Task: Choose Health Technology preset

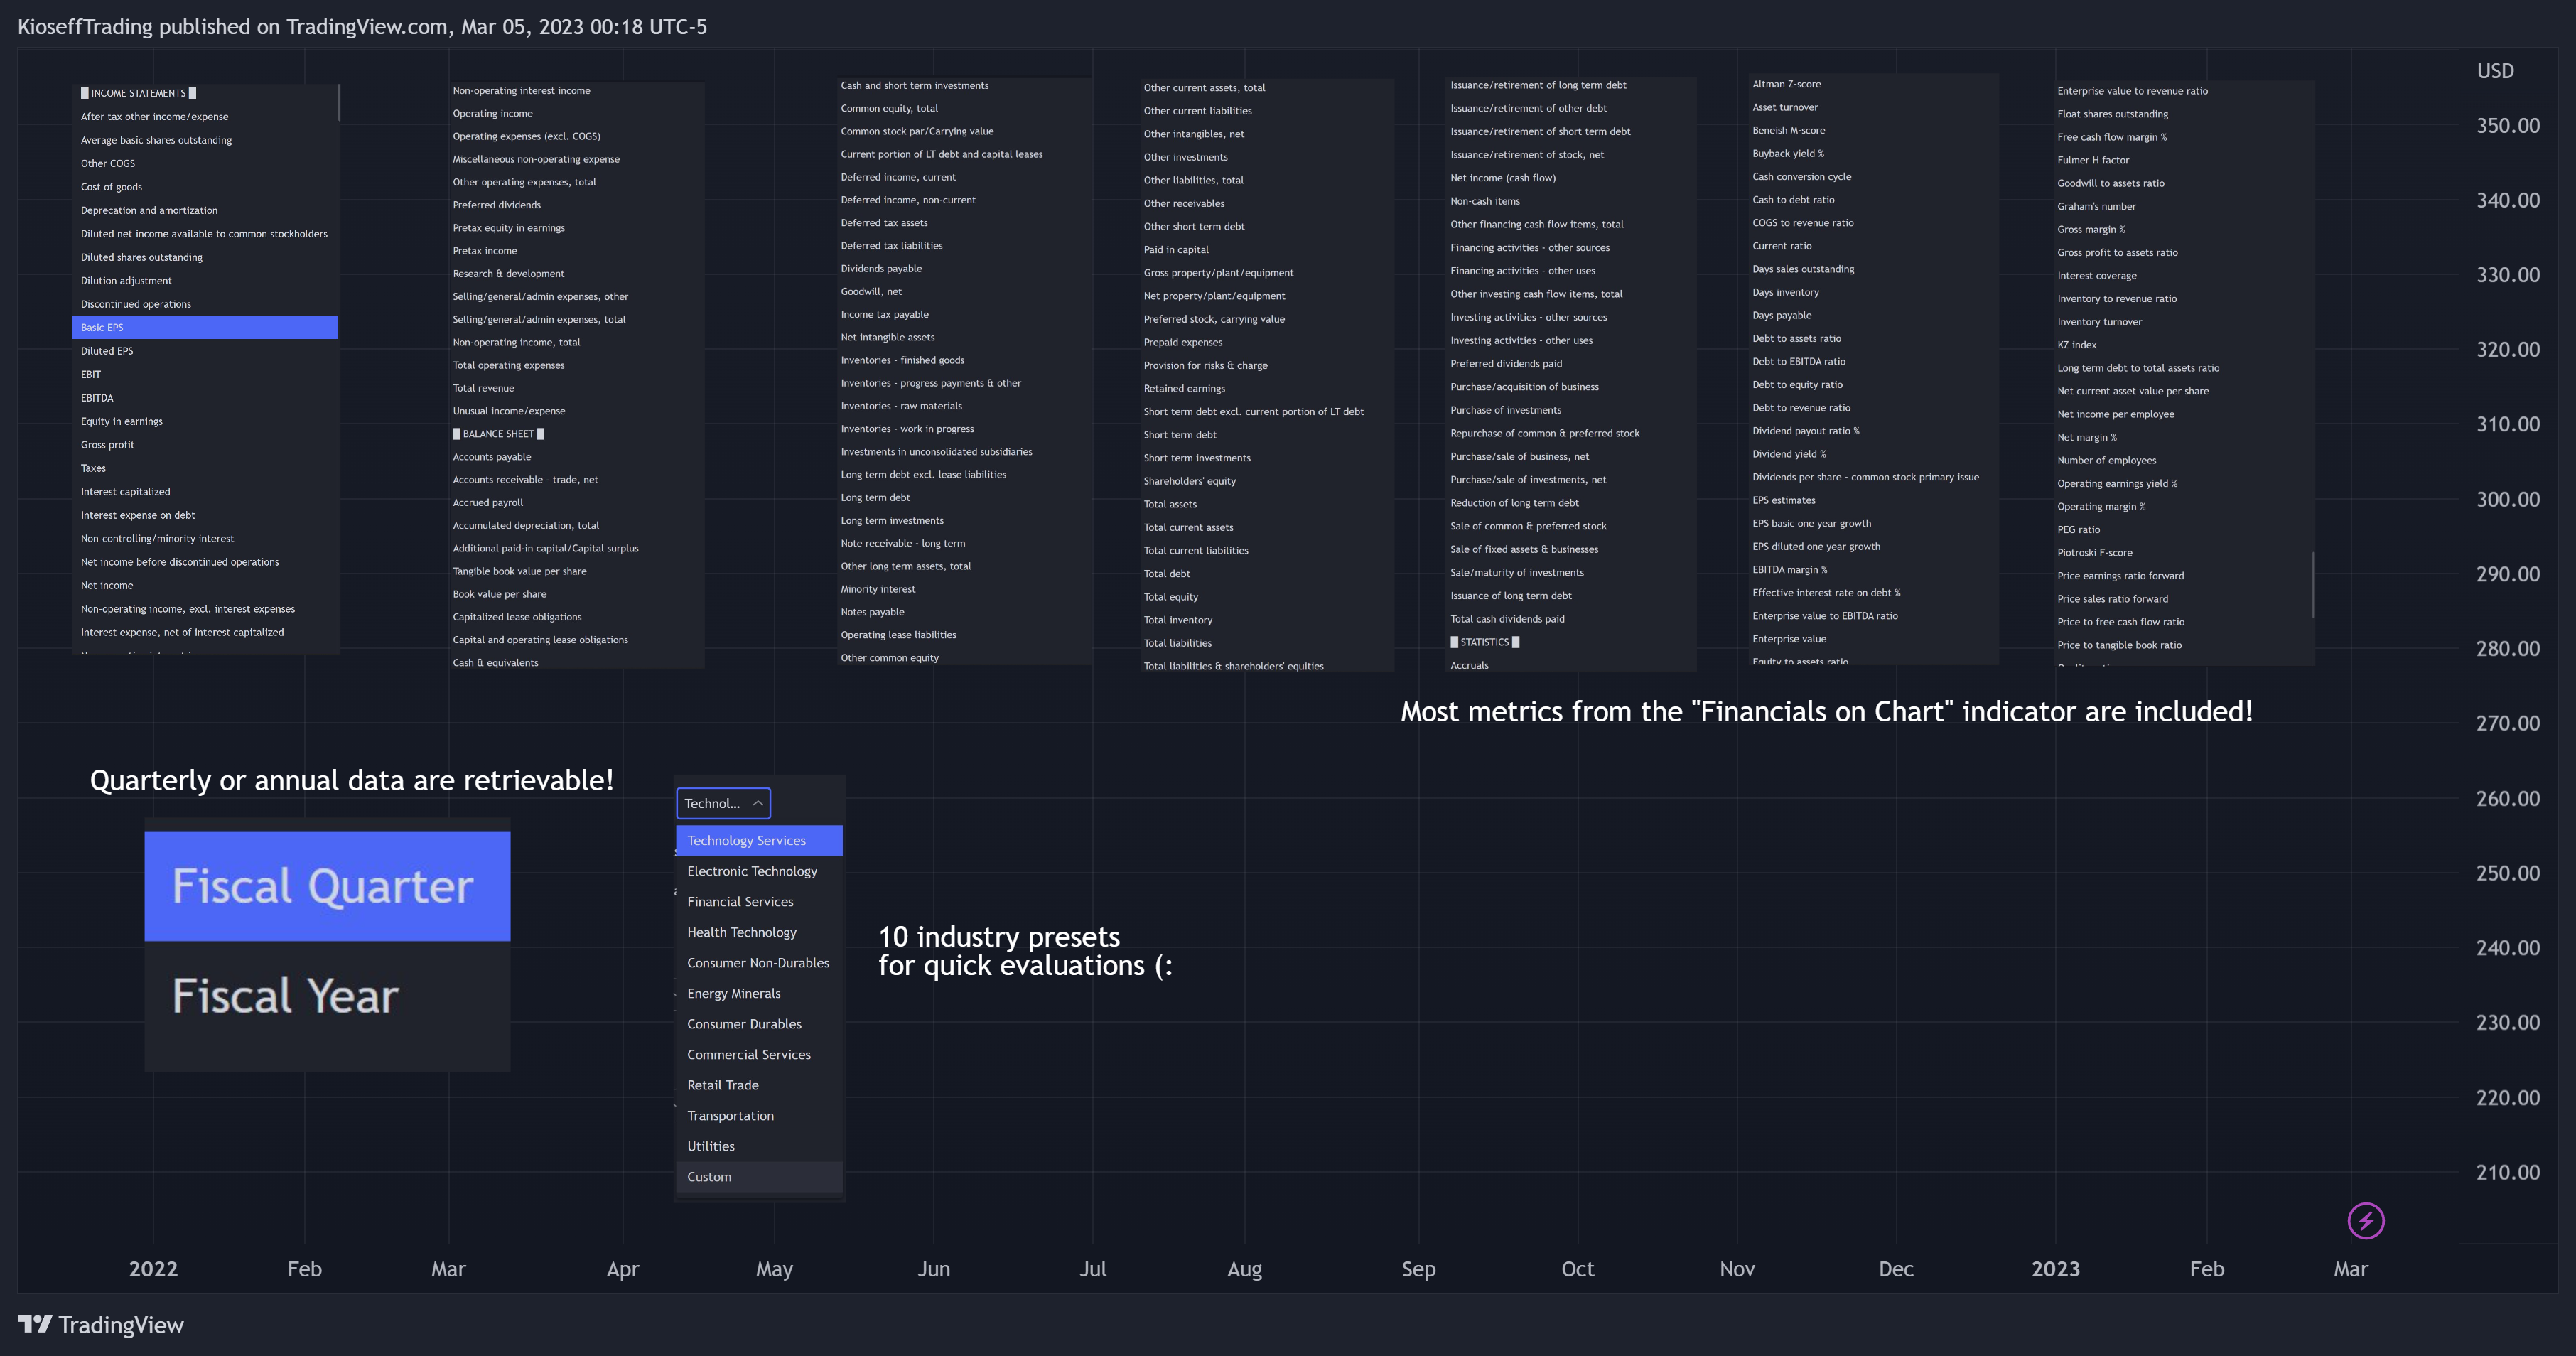Action: (x=759, y=932)
